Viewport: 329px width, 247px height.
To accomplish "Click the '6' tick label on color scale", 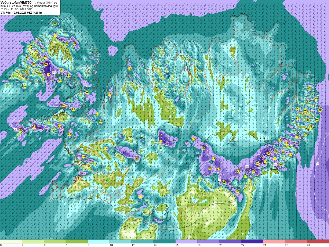I will pyautogui.click(x=67, y=245).
